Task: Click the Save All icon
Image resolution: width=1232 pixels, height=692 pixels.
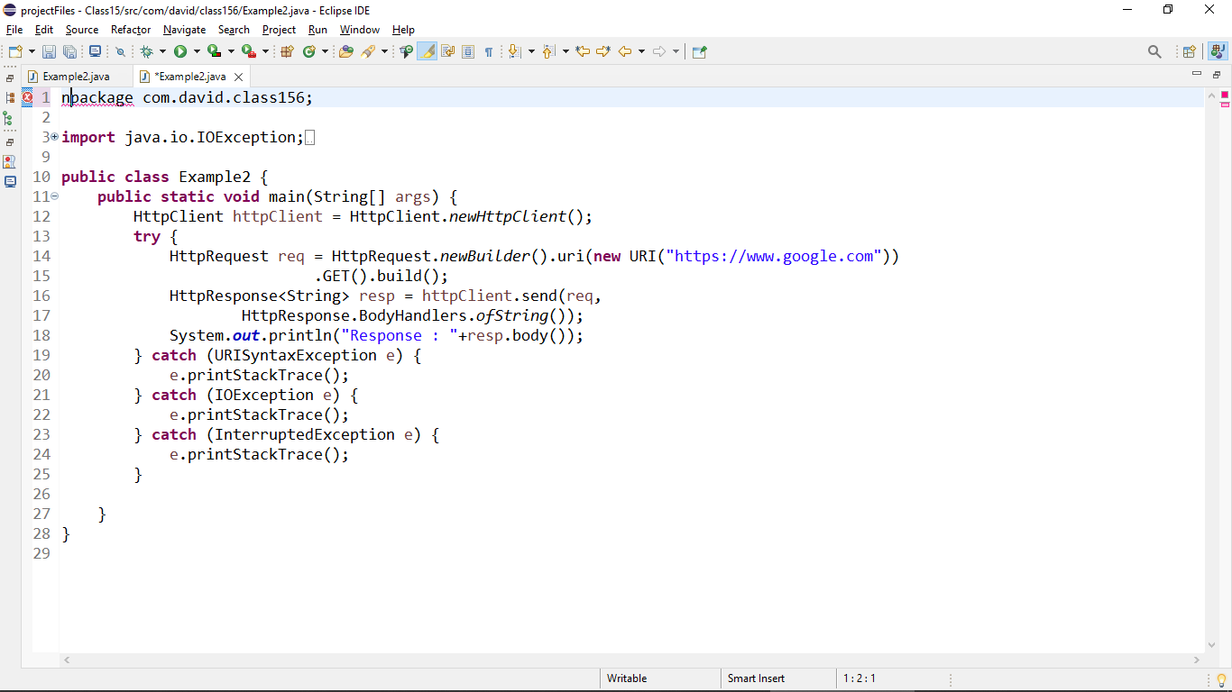Action: (70, 51)
